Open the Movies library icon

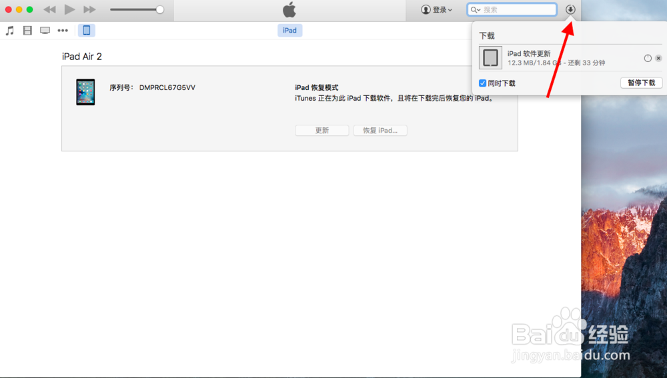(27, 31)
